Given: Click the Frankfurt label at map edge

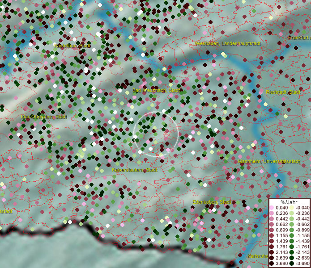Looking at the screenshot, I should (x=299, y=38).
